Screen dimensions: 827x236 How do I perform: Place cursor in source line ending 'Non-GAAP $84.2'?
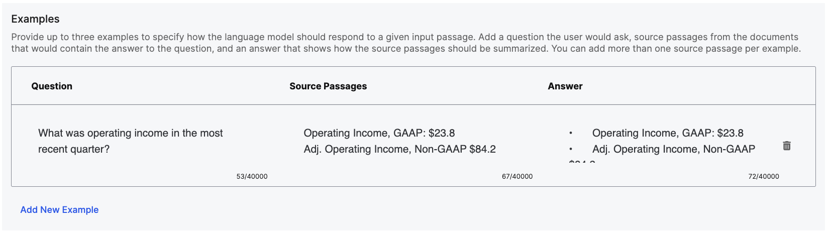tap(399, 149)
